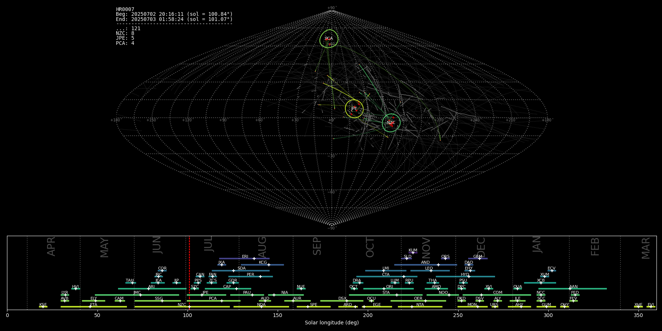This screenshot has height=331, width=662.
Task: Click the HVI shower label
Action: (75, 287)
